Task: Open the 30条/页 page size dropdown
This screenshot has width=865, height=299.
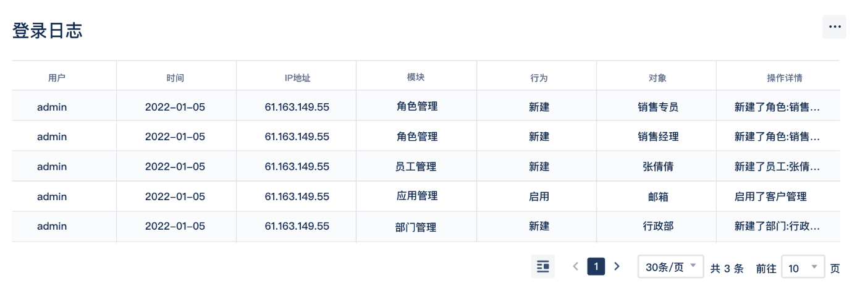Action: click(671, 267)
